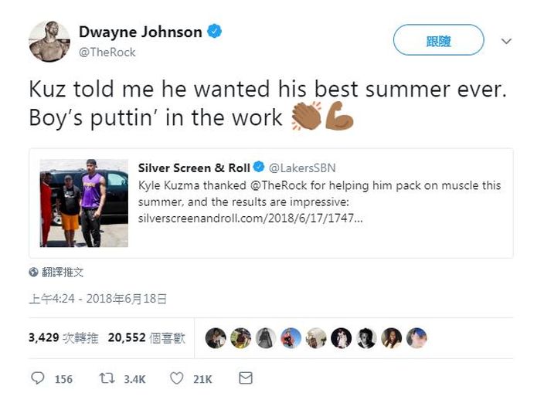Open the quoted tweet photo thumbnail
Screen dimensions: 544x403
84,203
